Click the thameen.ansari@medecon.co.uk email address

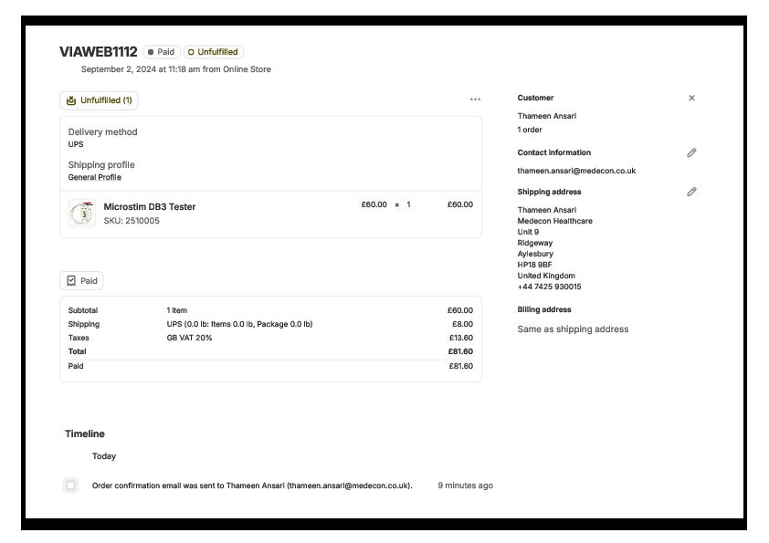click(x=576, y=171)
